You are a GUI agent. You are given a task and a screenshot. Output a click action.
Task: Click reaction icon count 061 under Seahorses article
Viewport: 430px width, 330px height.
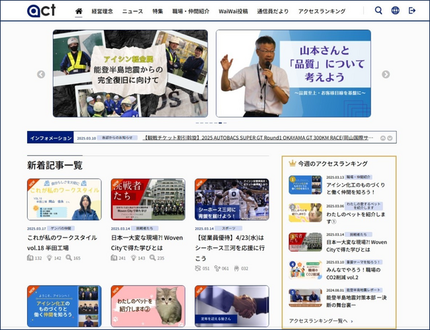tap(217, 268)
